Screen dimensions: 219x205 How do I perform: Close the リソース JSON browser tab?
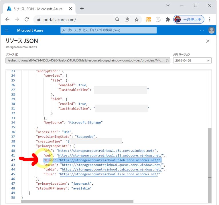[x=70, y=9]
